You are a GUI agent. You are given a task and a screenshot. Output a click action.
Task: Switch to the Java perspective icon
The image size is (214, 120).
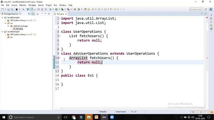click(x=211, y=9)
